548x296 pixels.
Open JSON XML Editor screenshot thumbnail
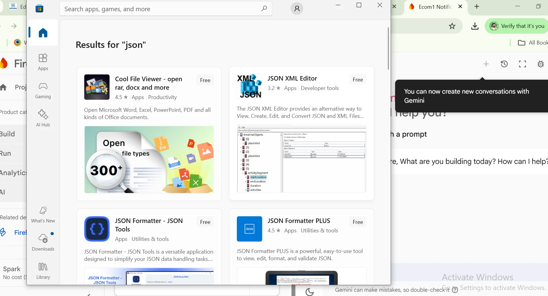(302, 159)
